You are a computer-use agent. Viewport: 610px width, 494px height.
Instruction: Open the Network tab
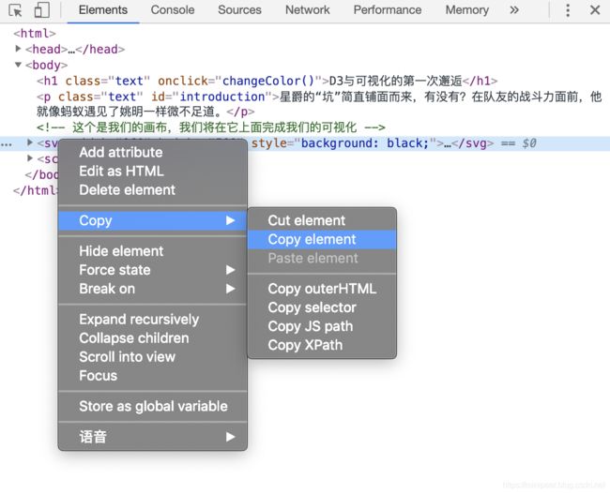307,10
